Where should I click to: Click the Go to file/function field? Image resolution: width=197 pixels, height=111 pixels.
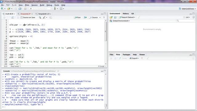(40, 9)
